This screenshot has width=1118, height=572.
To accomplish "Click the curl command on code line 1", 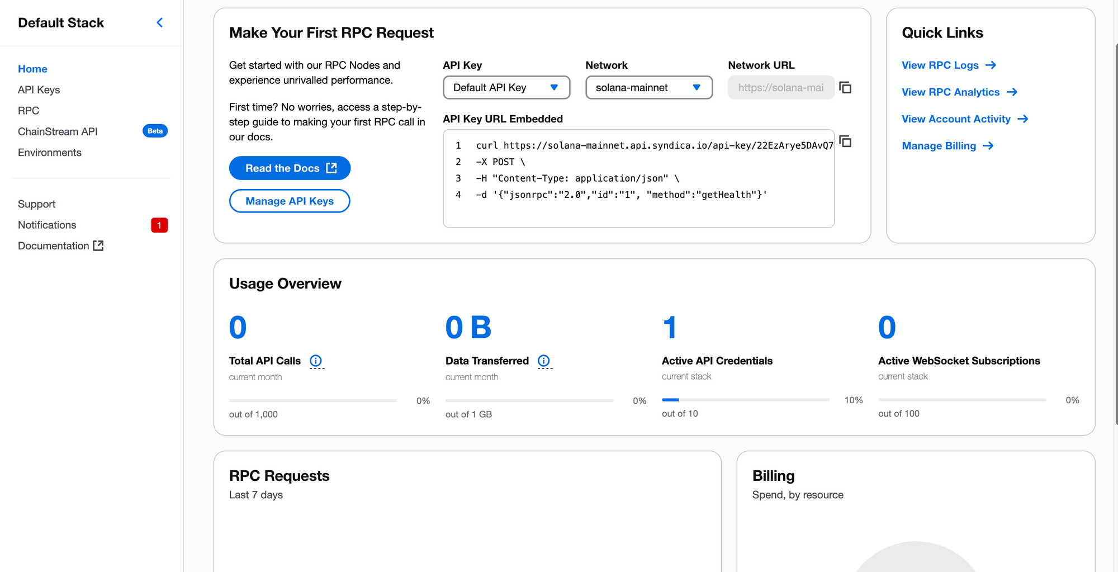I will pyautogui.click(x=655, y=145).
